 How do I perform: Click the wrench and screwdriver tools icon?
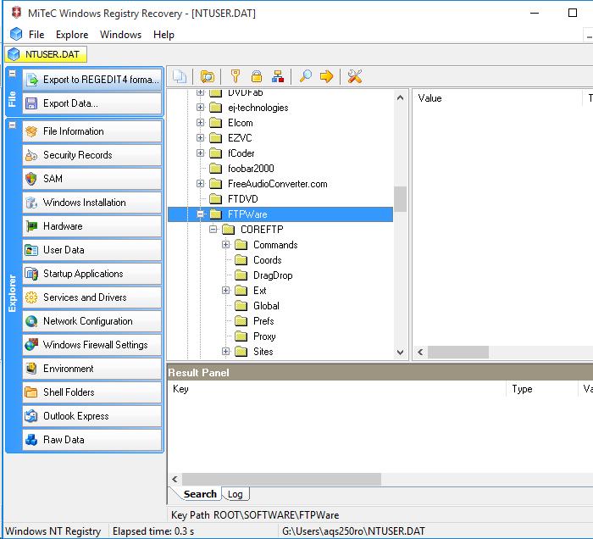355,76
